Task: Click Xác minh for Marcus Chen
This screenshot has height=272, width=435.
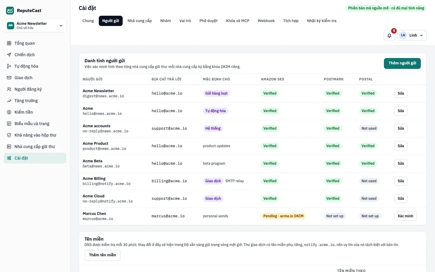Action: tap(405, 216)
